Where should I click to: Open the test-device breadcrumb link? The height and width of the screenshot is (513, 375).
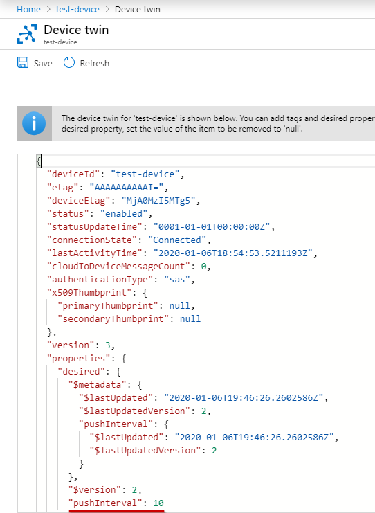click(x=77, y=9)
